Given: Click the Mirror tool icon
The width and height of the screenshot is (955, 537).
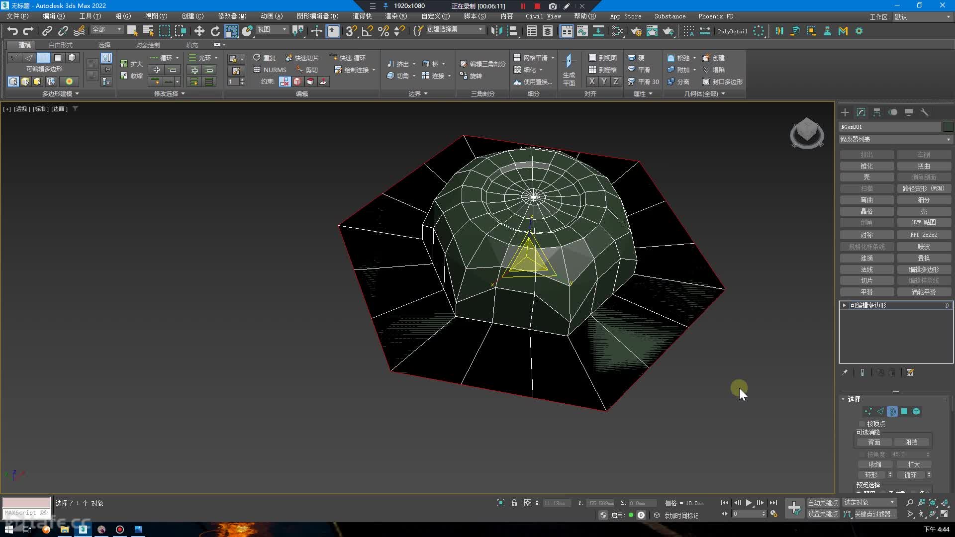Looking at the screenshot, I should tap(496, 31).
